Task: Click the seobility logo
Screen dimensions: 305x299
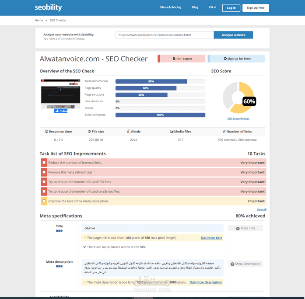Action: click(x=48, y=7)
